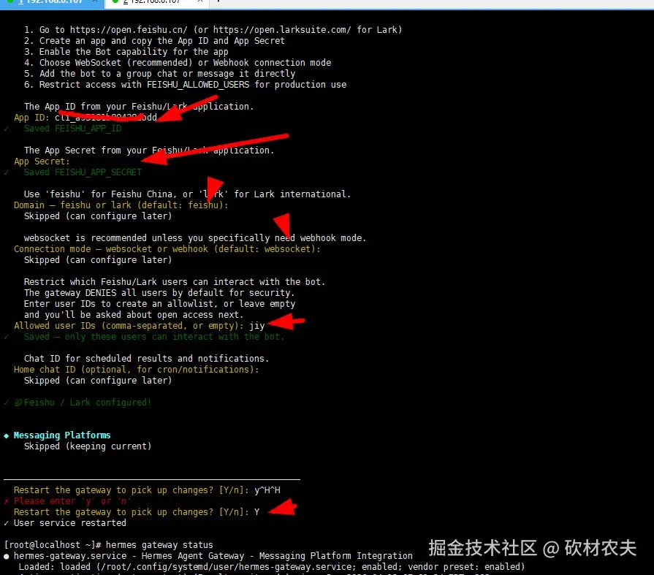Click 'Skipped (can configure later)' under Domain prompt
The image size is (654, 575).
(98, 216)
